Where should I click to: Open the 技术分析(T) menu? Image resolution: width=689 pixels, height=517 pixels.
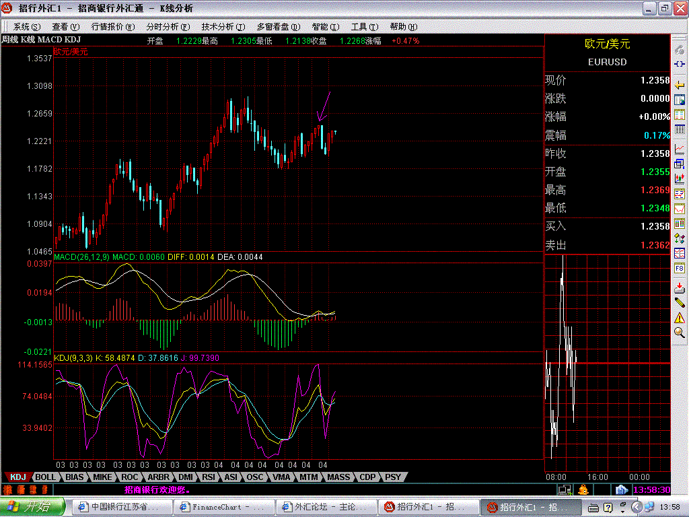(x=223, y=27)
